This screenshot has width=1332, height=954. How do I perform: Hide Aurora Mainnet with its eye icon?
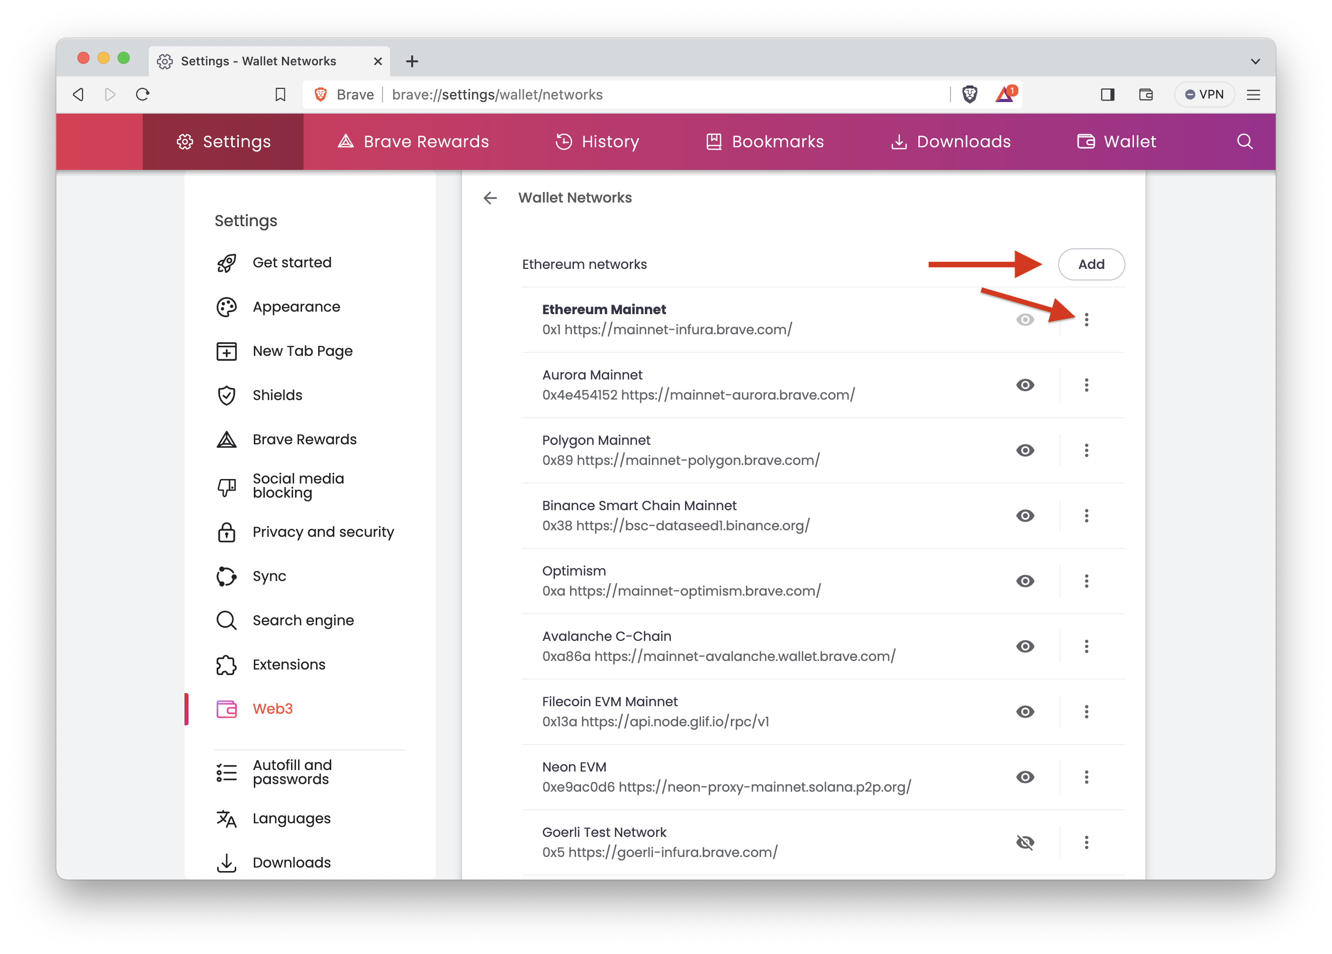(x=1025, y=386)
